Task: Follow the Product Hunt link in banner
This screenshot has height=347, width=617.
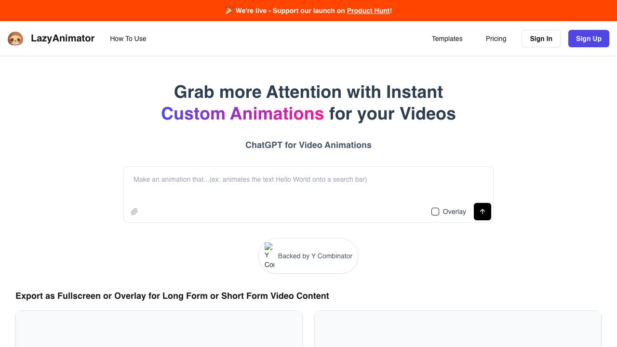Action: pyautogui.click(x=368, y=11)
